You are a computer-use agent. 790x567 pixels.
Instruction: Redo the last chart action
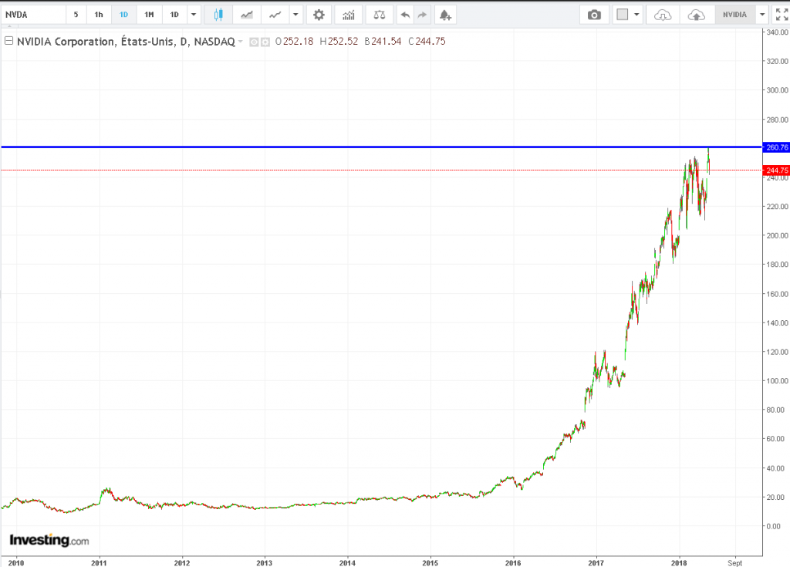422,15
